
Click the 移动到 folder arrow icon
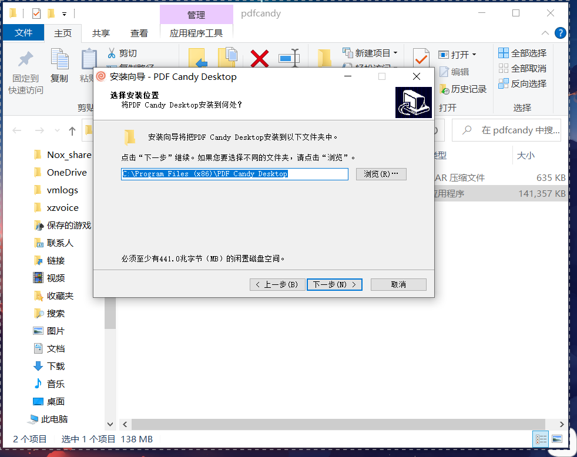coord(198,58)
